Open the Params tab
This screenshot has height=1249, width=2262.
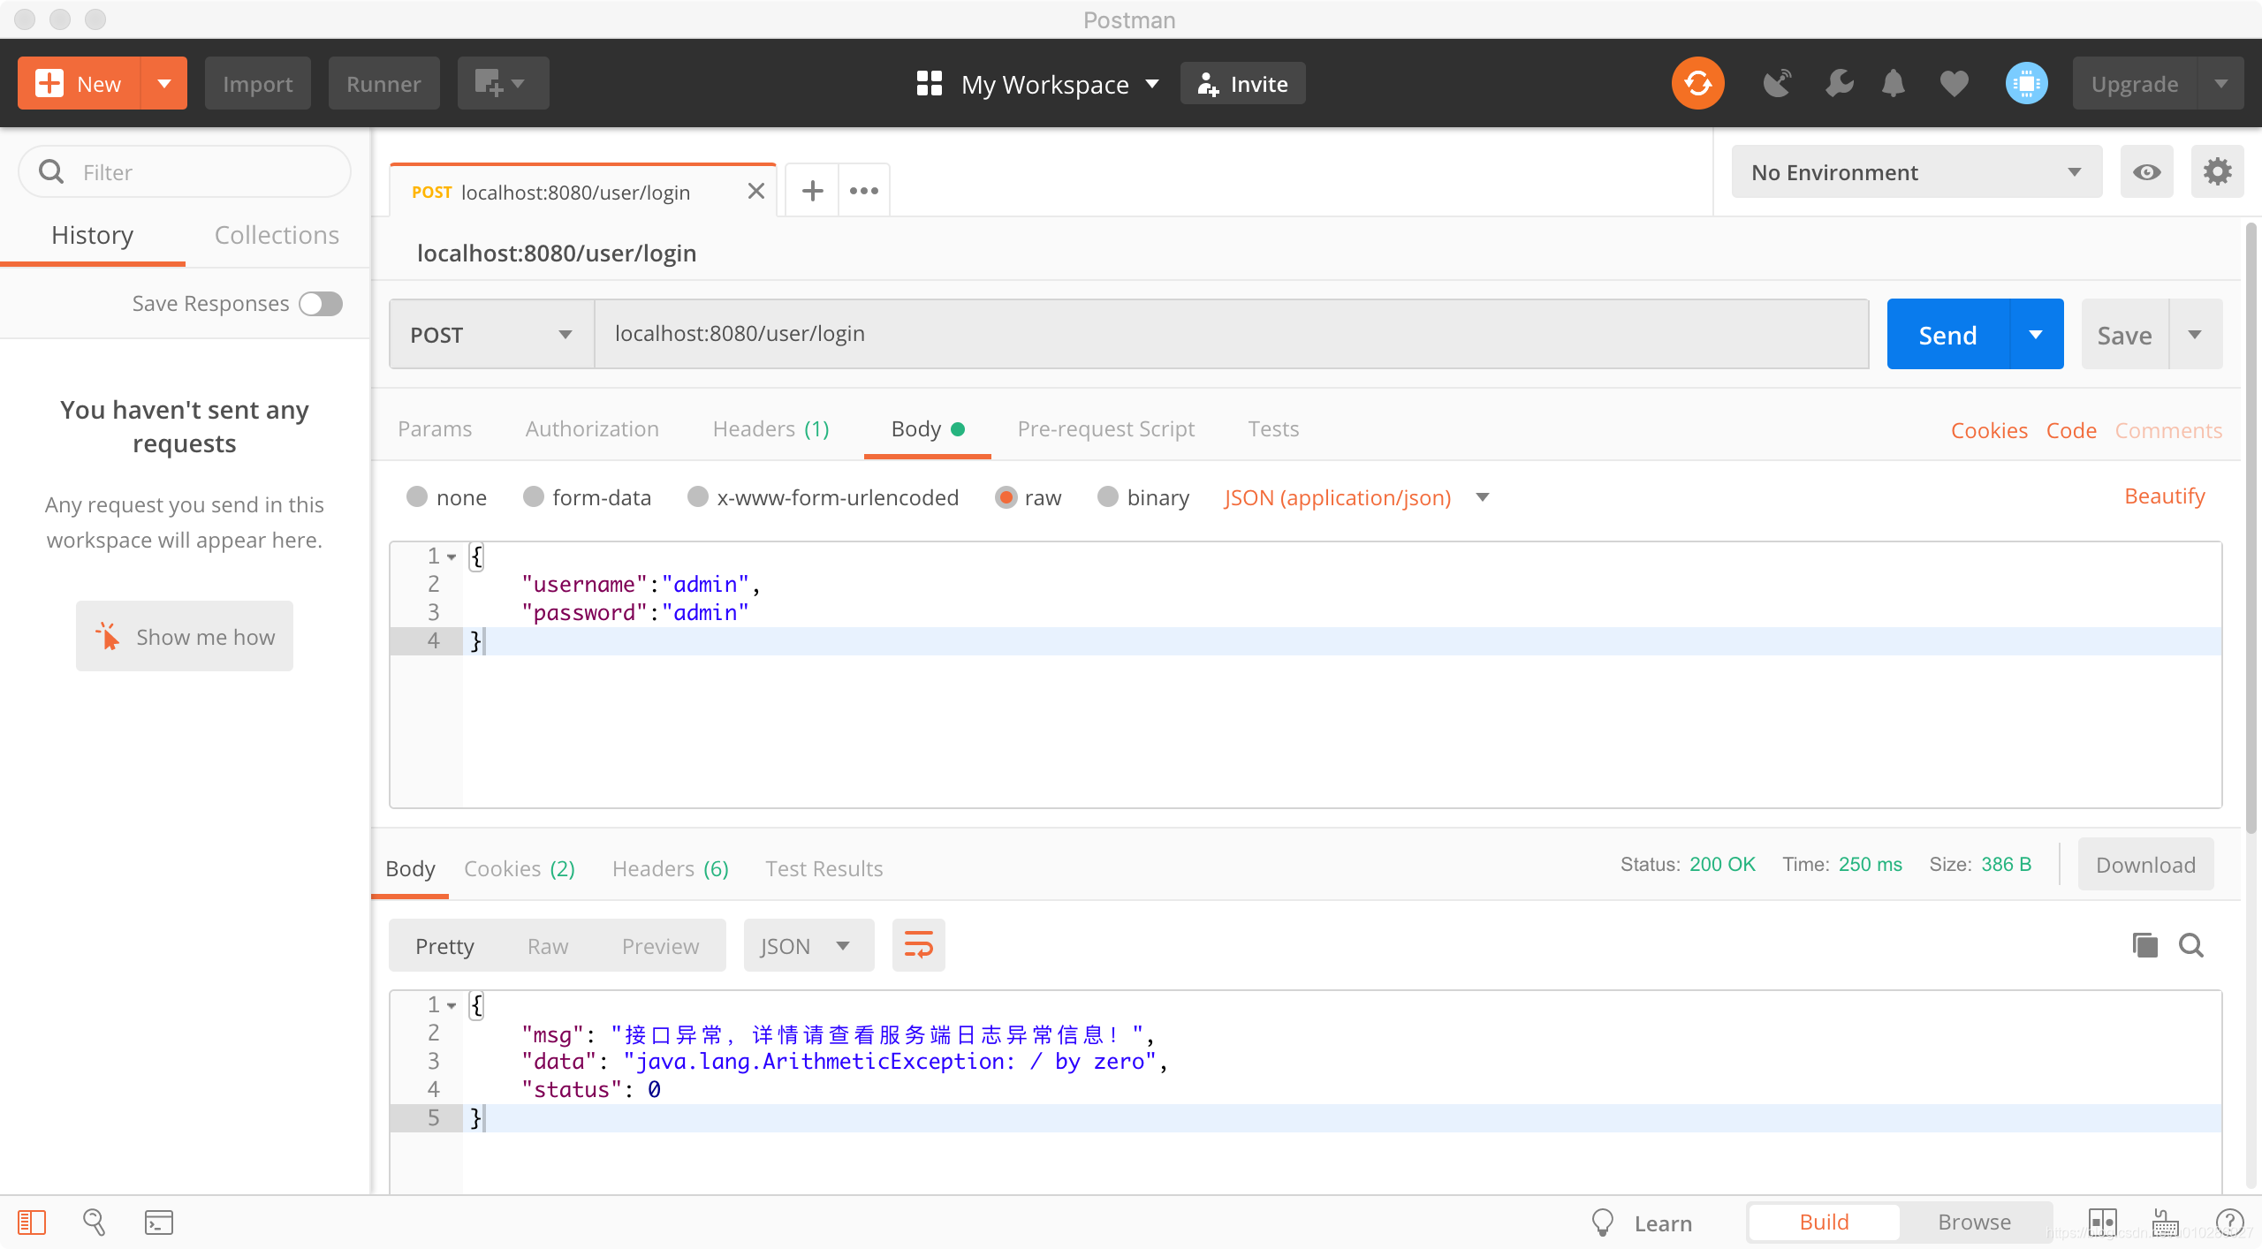click(435, 428)
